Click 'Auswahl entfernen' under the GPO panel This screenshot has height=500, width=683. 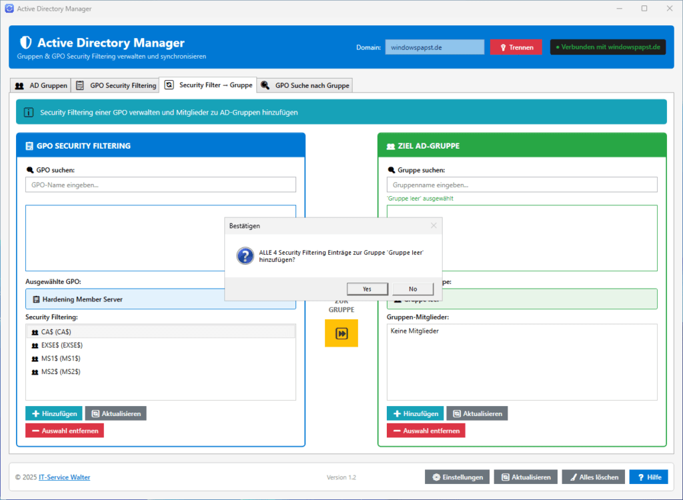coord(64,430)
